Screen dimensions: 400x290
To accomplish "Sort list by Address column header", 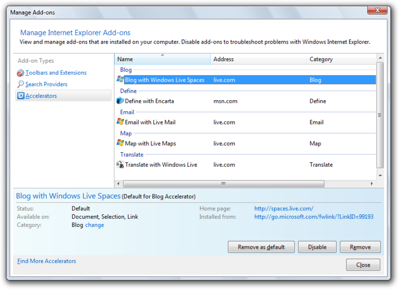I will click(258, 59).
